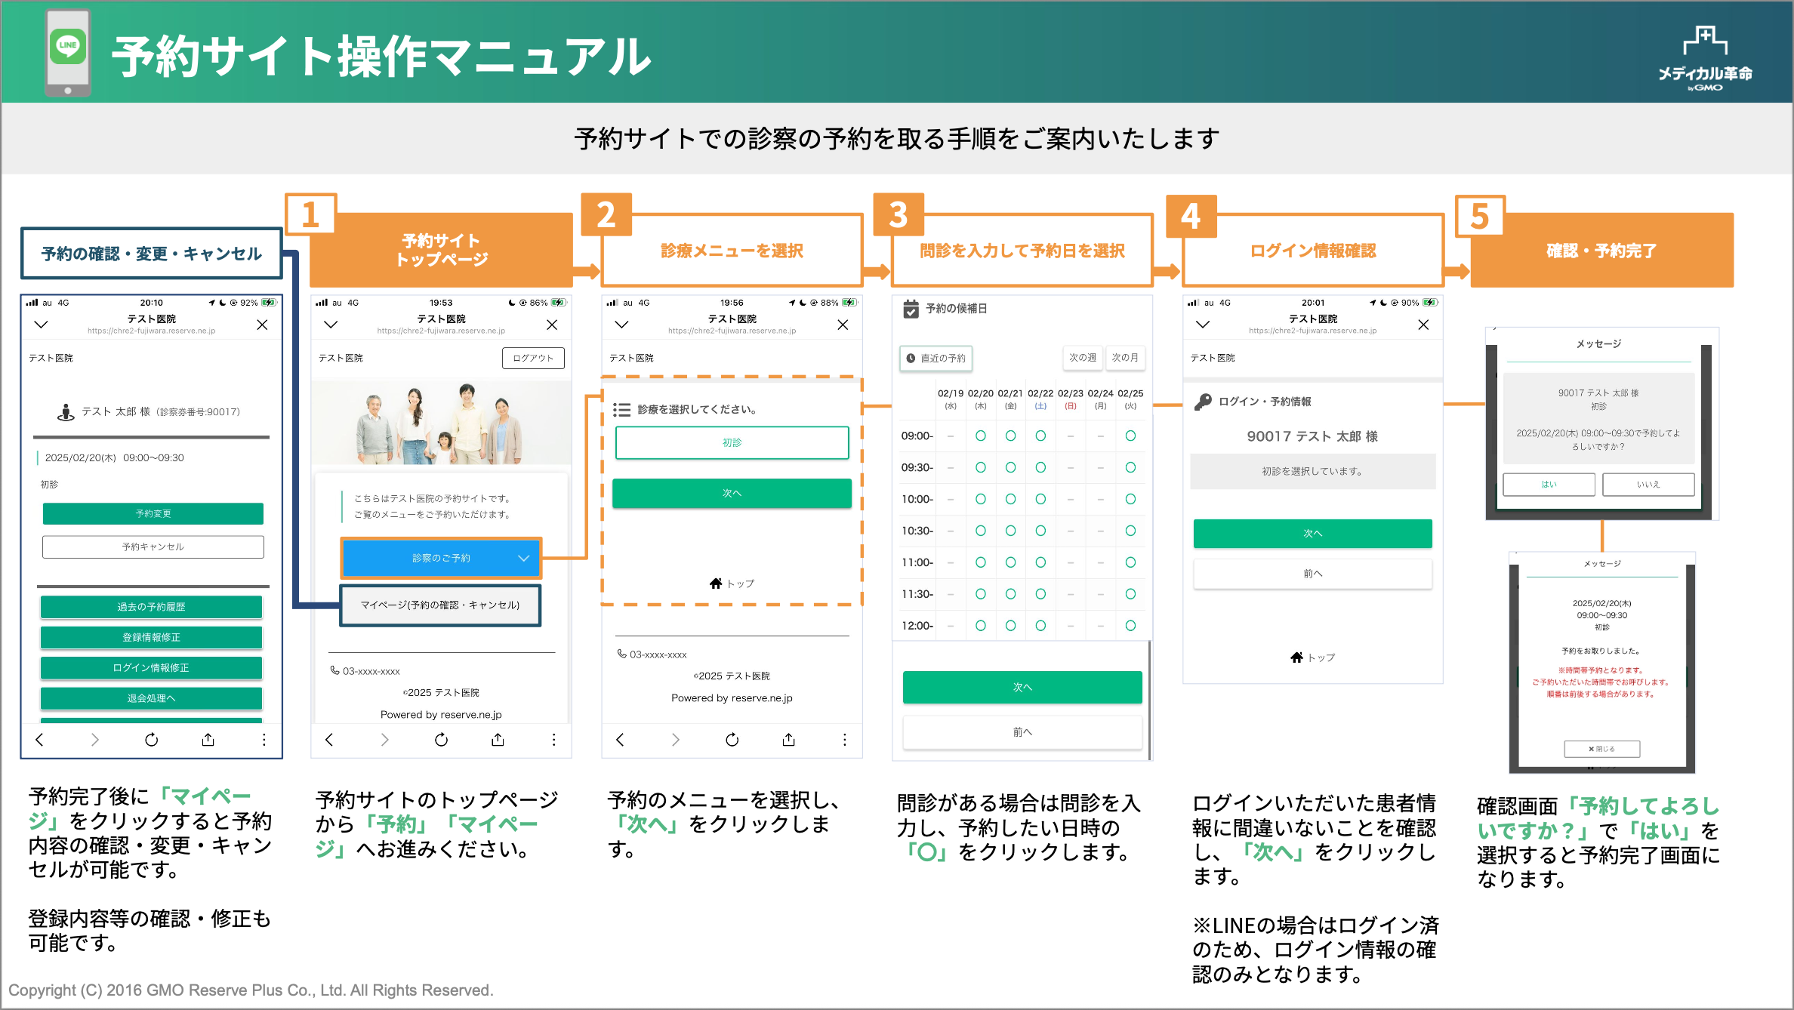Select the 初診 consultation option
Viewport: 1794px width, 1010px height.
732,443
